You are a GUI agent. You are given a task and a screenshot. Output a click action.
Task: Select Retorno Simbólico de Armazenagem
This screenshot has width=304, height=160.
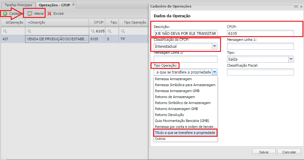coord(185,103)
